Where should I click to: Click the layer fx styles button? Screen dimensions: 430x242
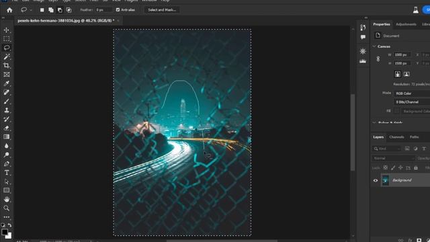[x=410, y=241]
